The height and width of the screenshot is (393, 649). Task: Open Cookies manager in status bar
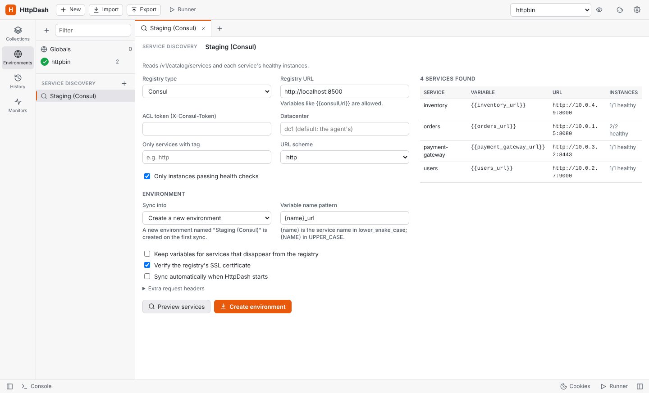[x=575, y=386]
